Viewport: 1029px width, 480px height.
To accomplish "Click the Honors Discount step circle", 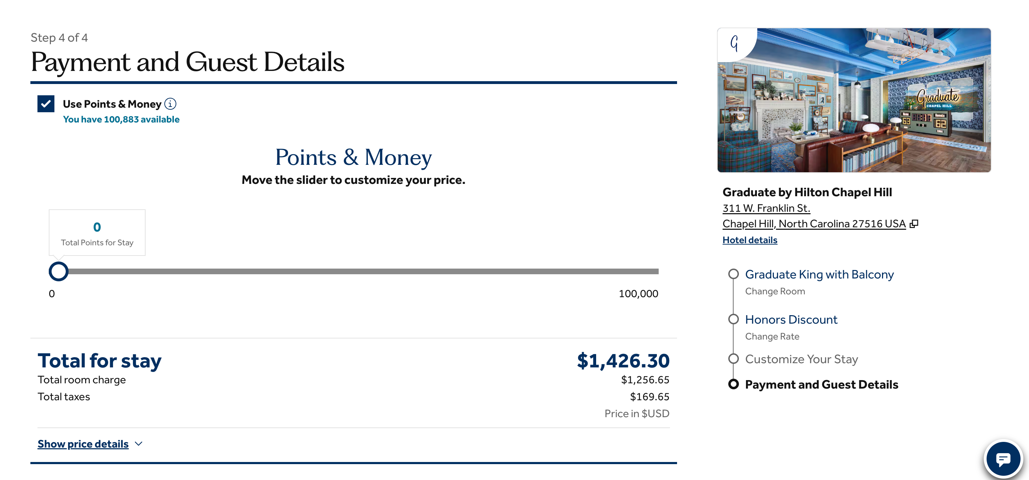I will tap(734, 319).
